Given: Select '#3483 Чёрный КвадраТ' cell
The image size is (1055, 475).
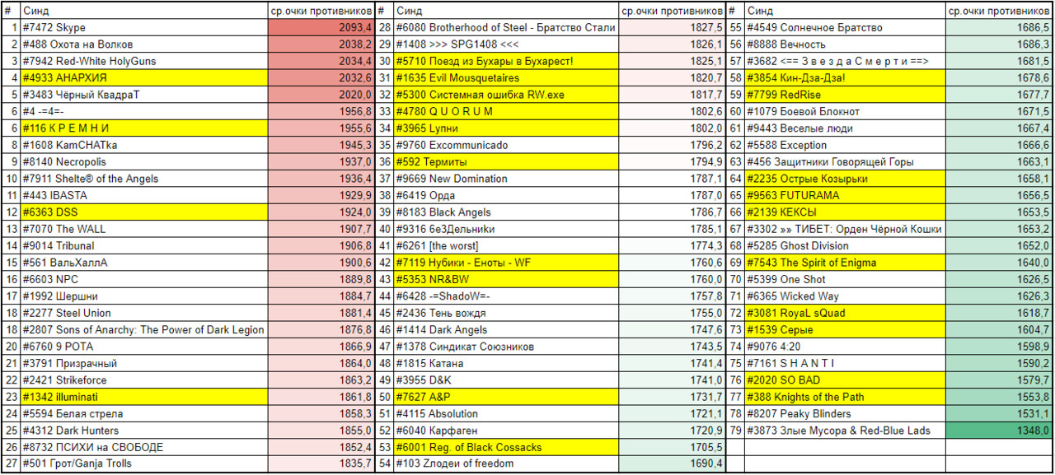Looking at the screenshot, I should click(144, 95).
